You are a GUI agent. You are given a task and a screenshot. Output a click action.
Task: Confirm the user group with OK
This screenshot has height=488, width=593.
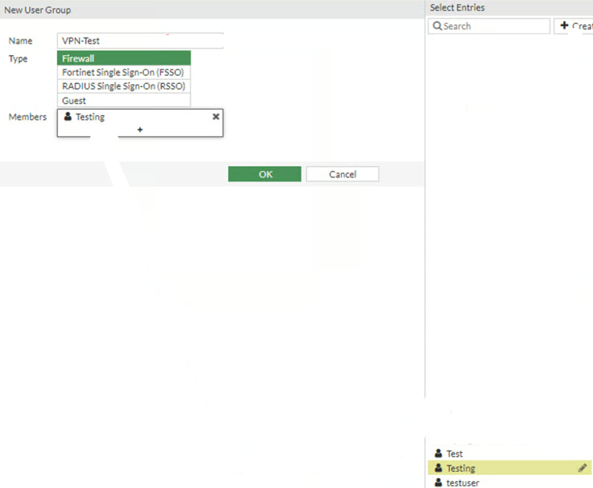265,174
